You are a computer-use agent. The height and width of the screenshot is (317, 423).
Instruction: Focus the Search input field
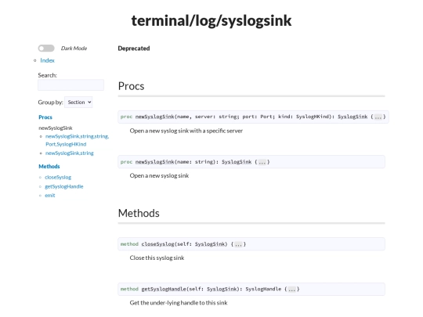[x=70, y=85]
